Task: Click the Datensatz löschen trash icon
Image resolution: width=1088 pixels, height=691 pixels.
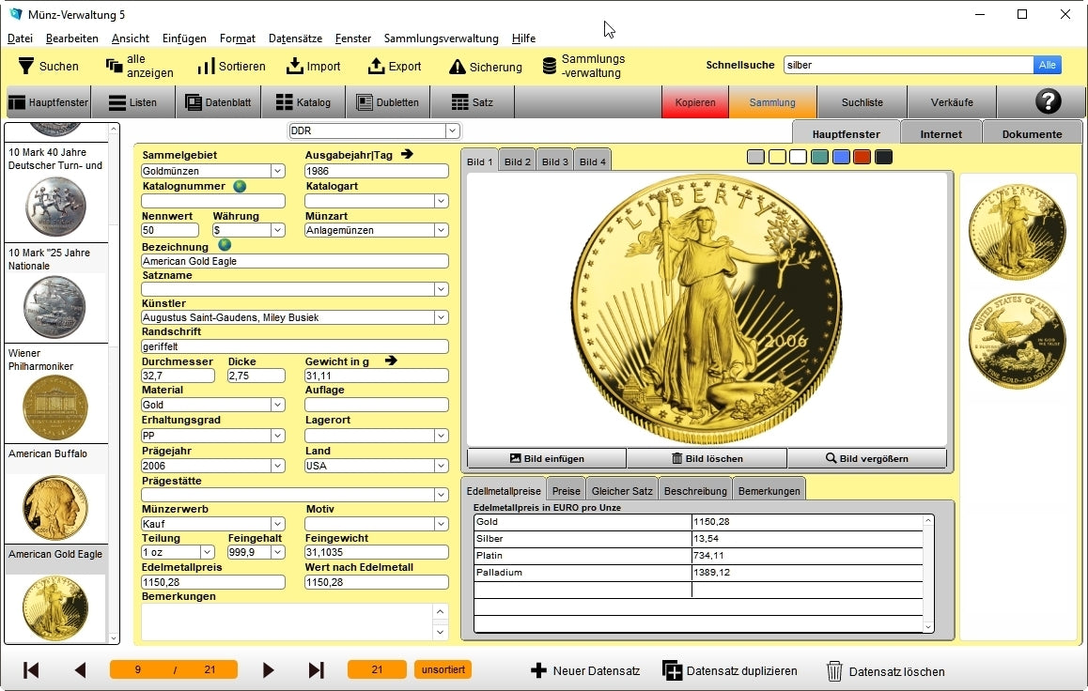Action: pyautogui.click(x=834, y=671)
